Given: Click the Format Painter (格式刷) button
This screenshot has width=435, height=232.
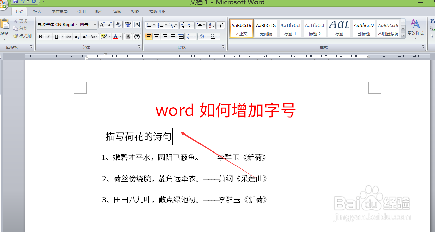Looking at the screenshot, I should [x=22, y=36].
